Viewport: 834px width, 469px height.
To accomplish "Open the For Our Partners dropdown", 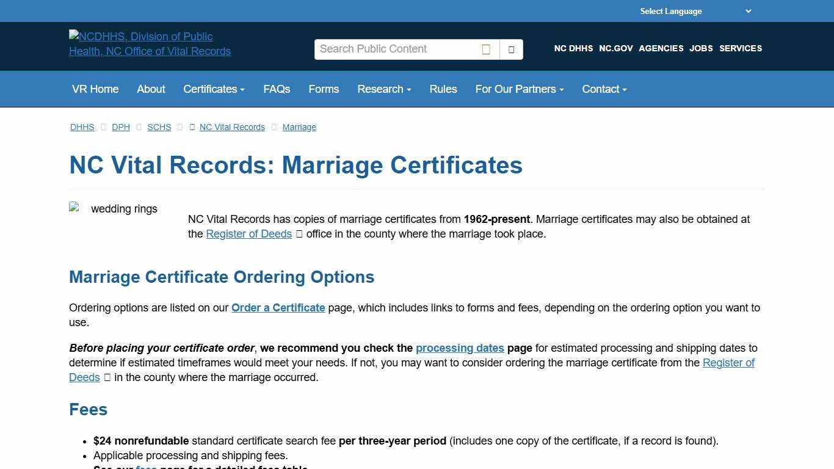I will pos(518,89).
